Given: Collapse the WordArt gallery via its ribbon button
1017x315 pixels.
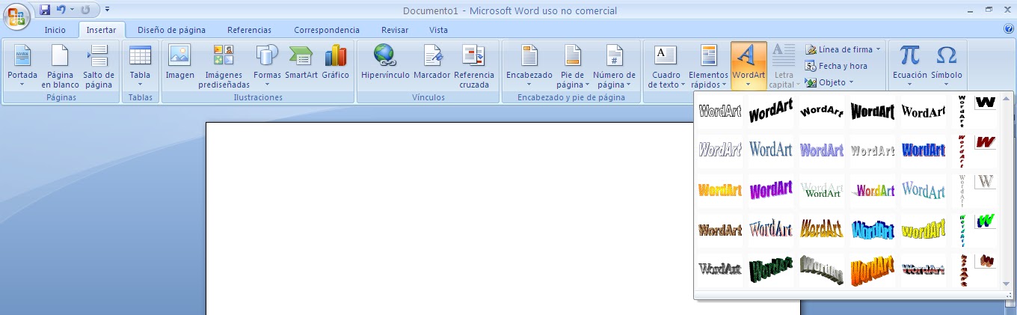Looking at the screenshot, I should [749, 66].
